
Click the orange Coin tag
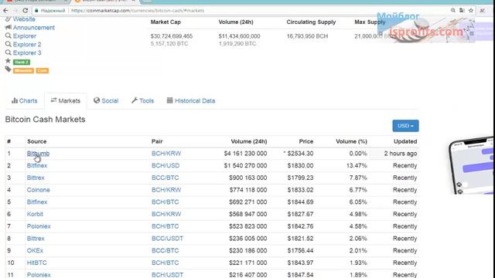(42, 70)
